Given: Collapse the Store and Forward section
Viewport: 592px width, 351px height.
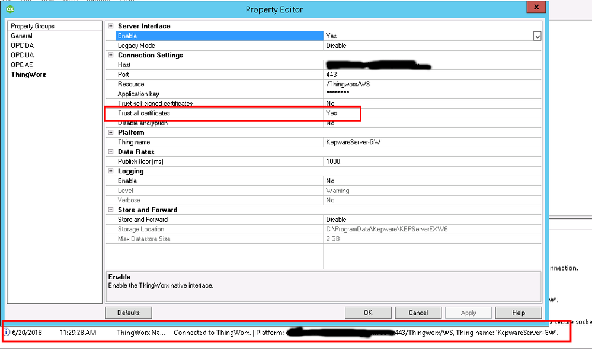Looking at the screenshot, I should [x=111, y=210].
